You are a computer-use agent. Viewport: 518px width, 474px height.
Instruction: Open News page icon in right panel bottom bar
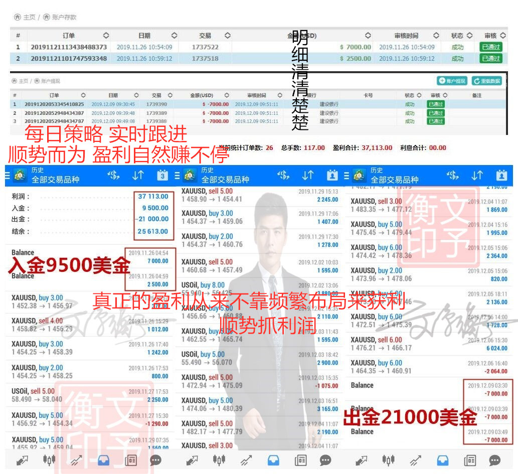[x=470, y=460]
